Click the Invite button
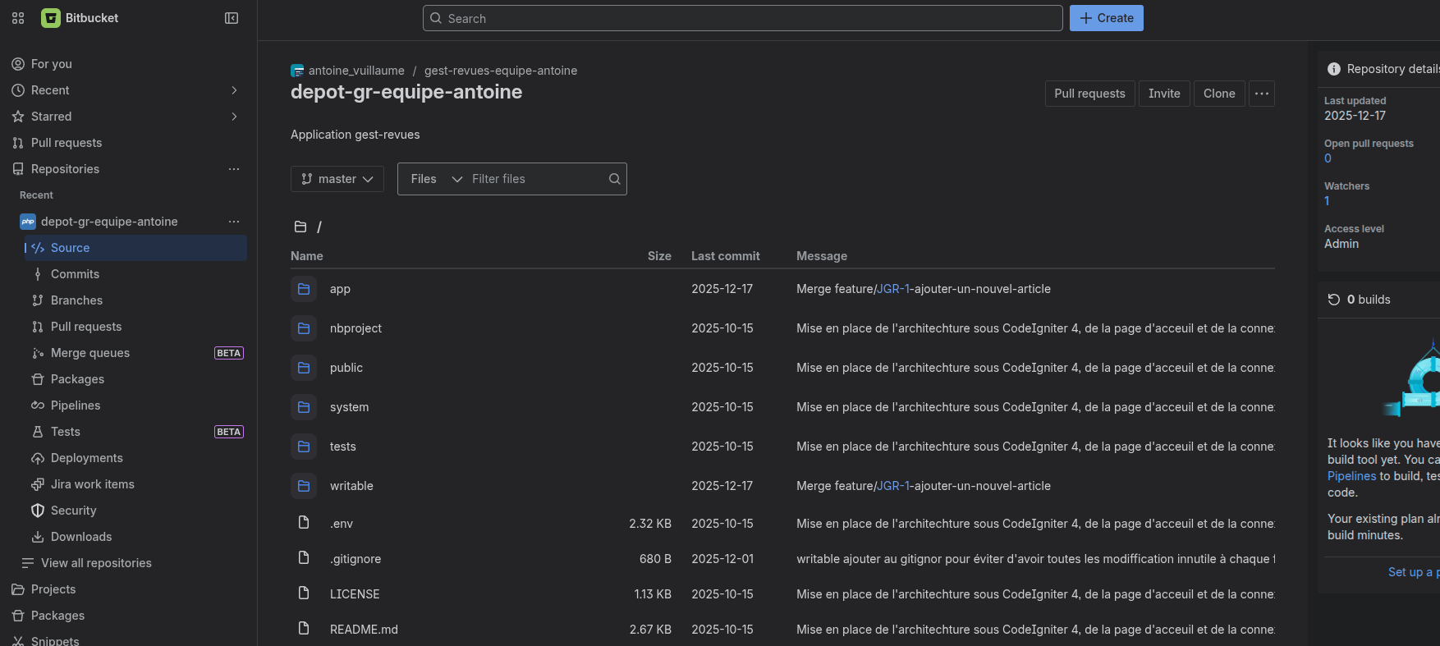Image resolution: width=1440 pixels, height=646 pixels. pos(1164,94)
